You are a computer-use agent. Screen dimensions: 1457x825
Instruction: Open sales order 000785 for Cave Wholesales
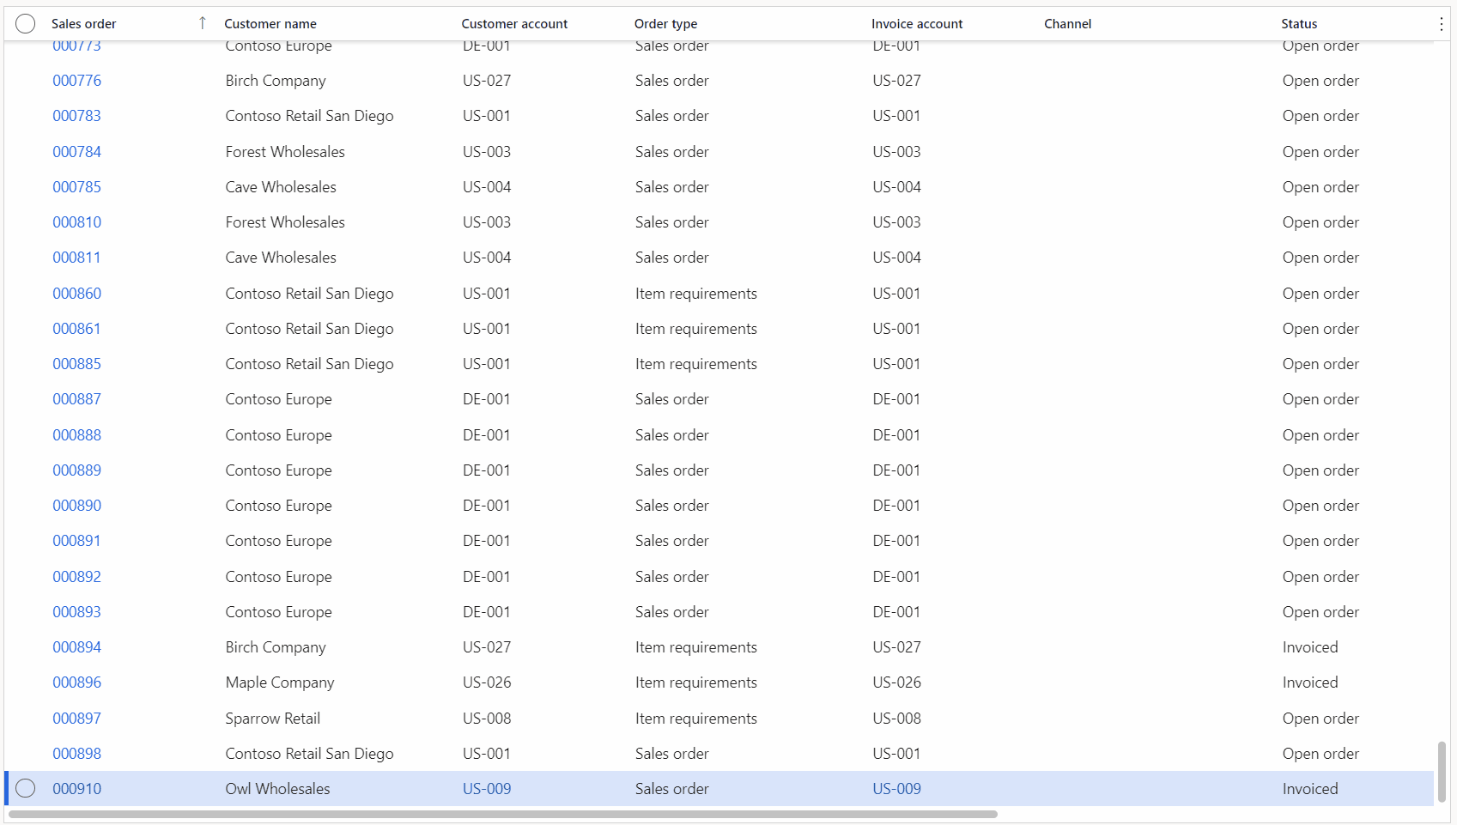[77, 186]
